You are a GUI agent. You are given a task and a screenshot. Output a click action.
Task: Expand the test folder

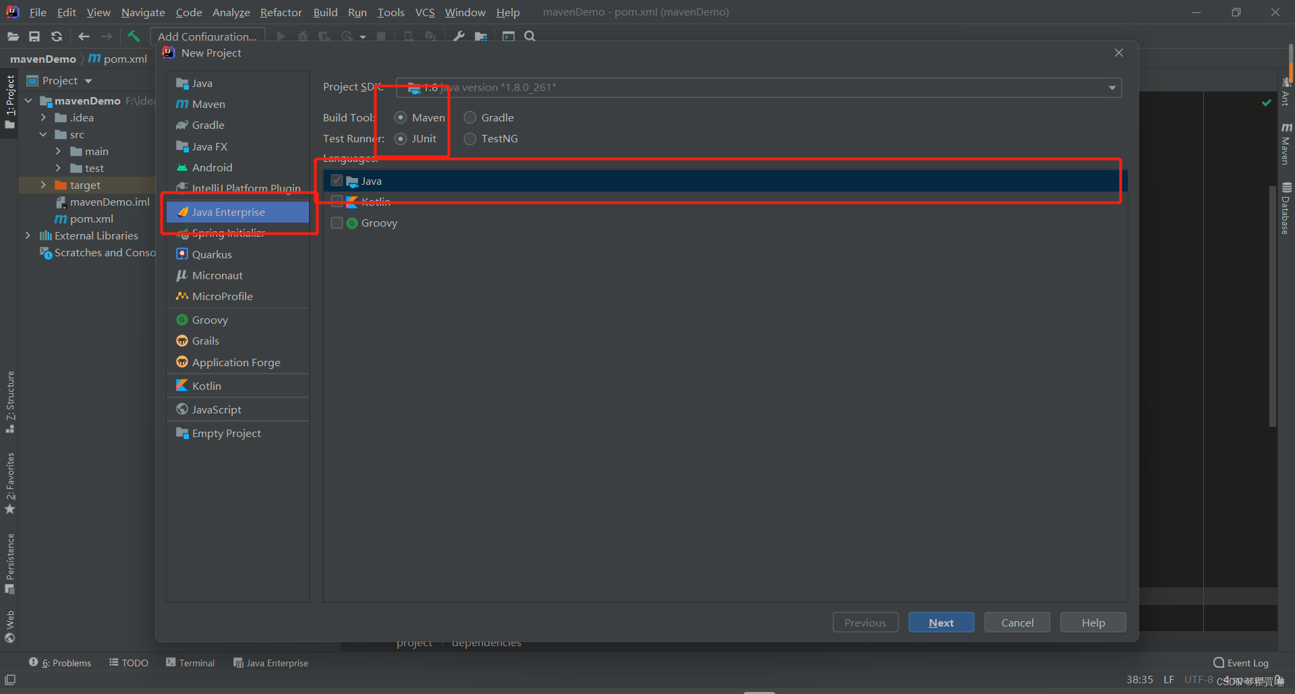pyautogui.click(x=58, y=168)
